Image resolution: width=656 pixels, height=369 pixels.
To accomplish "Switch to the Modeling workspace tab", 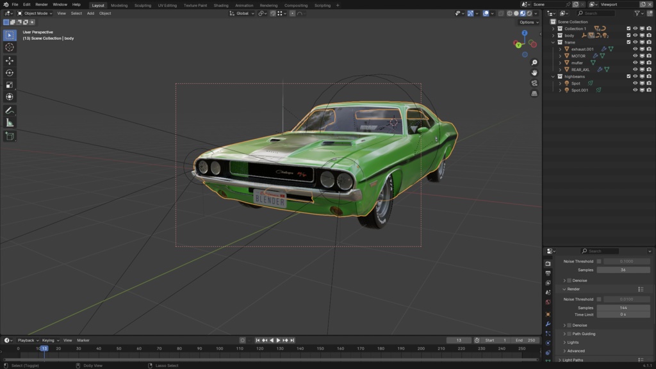I will pyautogui.click(x=119, y=5).
